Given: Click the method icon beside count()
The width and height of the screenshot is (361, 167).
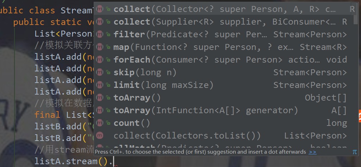Looking at the screenshot, I should coord(100,123).
